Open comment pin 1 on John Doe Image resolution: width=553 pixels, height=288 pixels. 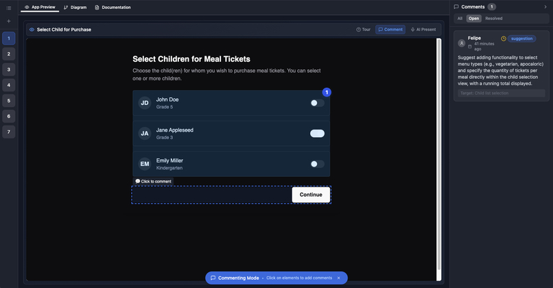click(x=327, y=93)
